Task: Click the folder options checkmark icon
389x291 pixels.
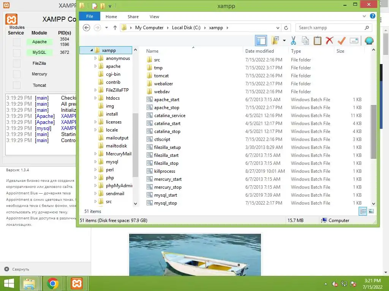Action: click(x=275, y=41)
